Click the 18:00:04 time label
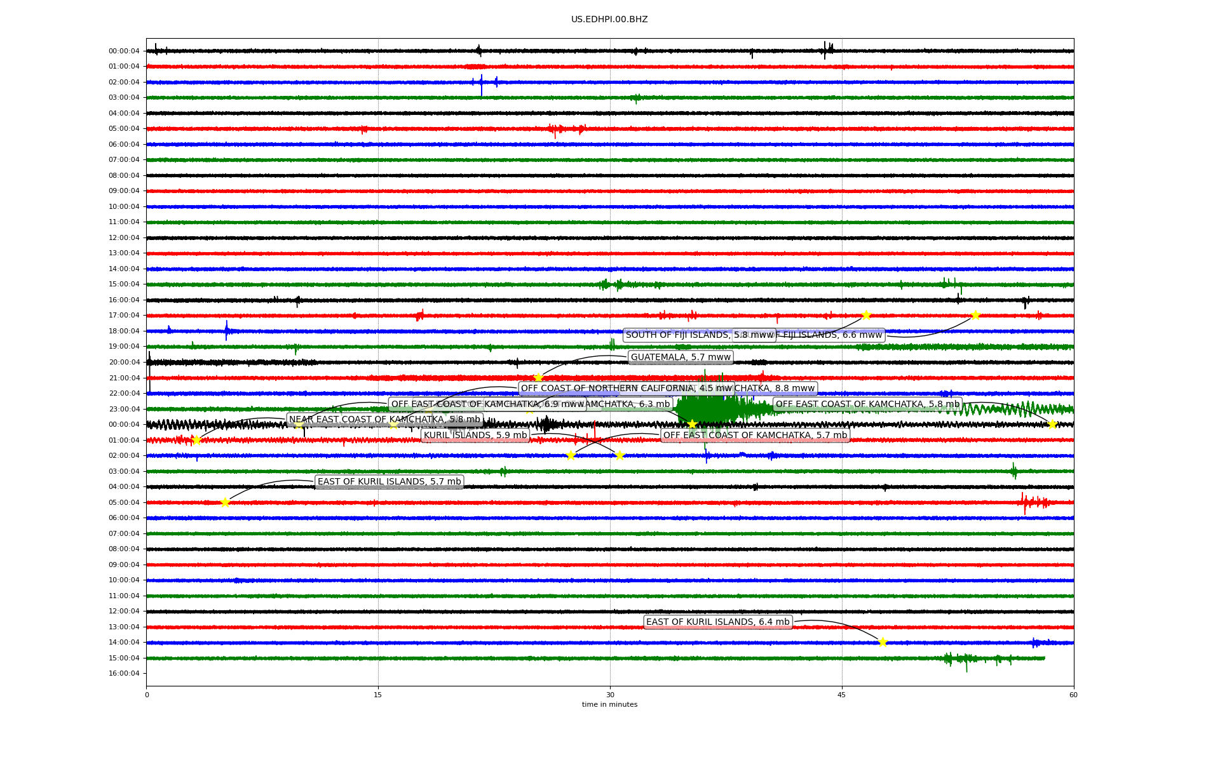1220x762 pixels. (124, 331)
